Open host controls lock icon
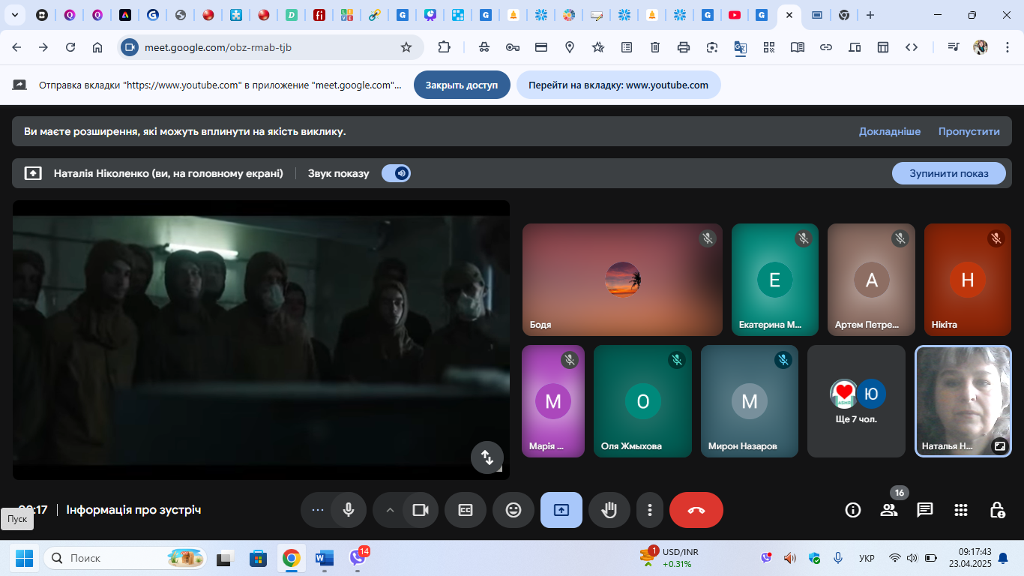The width and height of the screenshot is (1024, 576). pyautogui.click(x=997, y=510)
